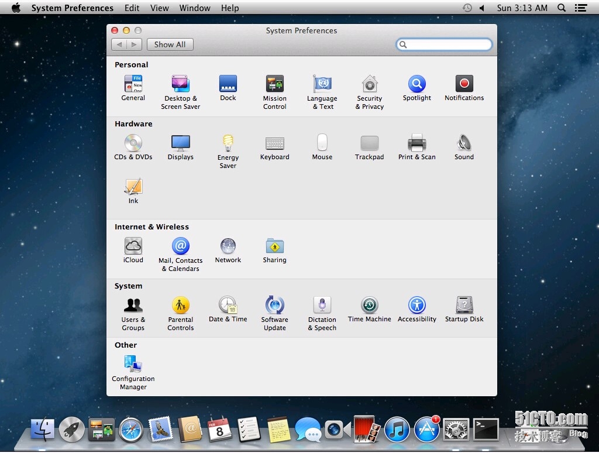The width and height of the screenshot is (599, 453).
Task: Click the menu bar clock Sun 3:13 AM
Action: tap(522, 8)
